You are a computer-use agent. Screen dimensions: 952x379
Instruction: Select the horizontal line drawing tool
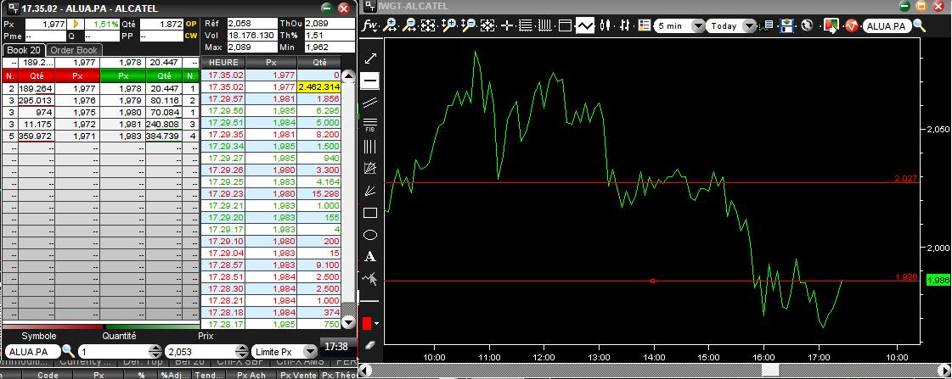click(x=369, y=81)
